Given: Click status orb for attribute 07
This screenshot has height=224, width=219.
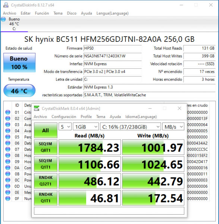Looking at the screenshot, I should pos(8,149).
